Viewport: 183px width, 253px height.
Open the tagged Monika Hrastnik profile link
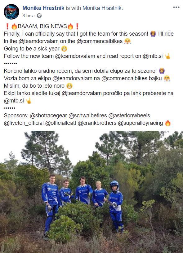(x=102, y=8)
